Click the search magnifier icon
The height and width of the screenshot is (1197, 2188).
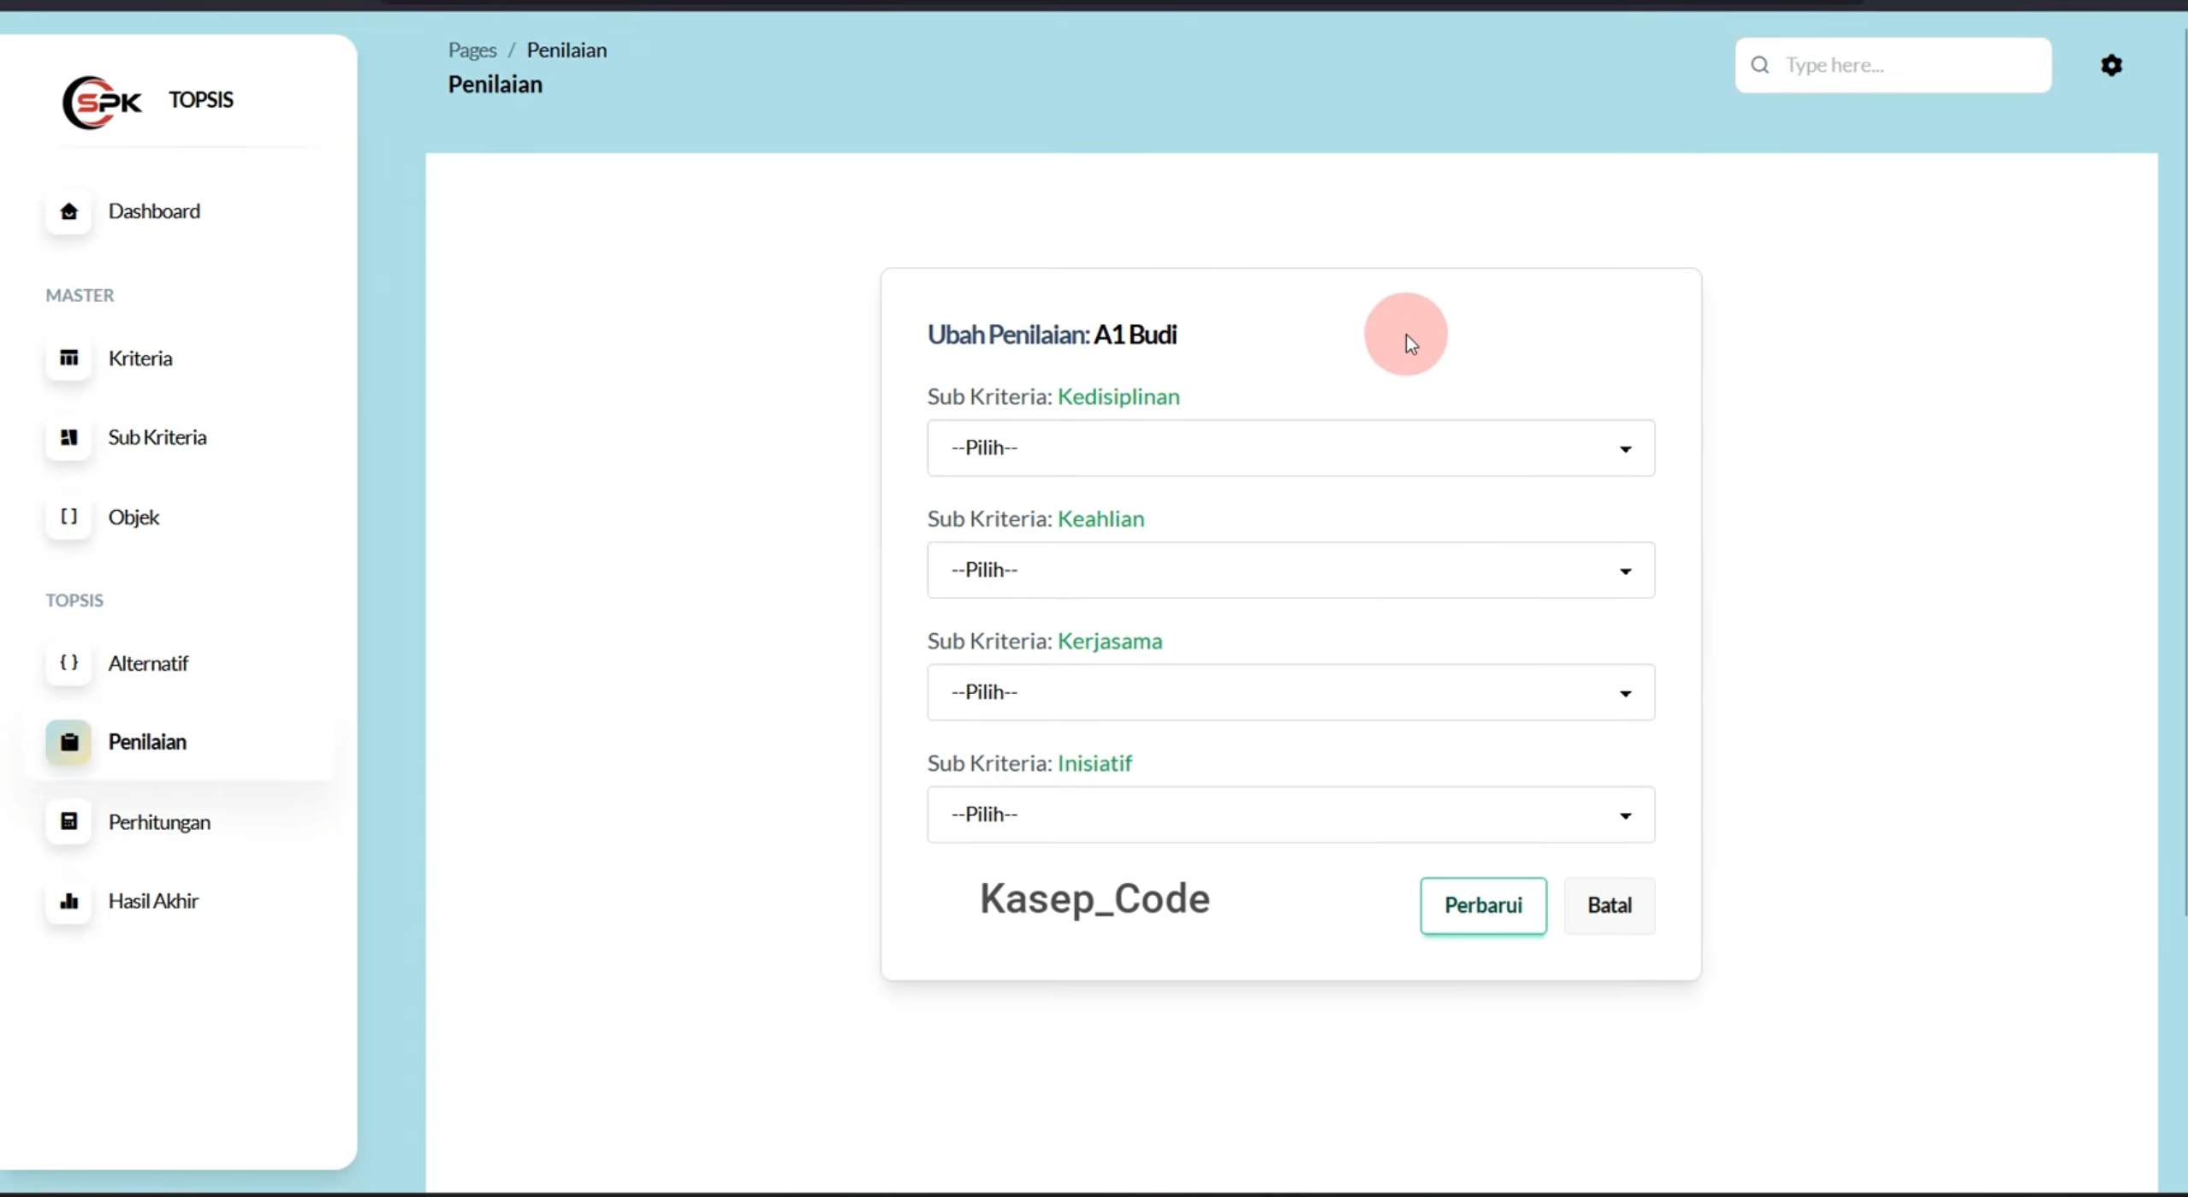[1759, 65]
